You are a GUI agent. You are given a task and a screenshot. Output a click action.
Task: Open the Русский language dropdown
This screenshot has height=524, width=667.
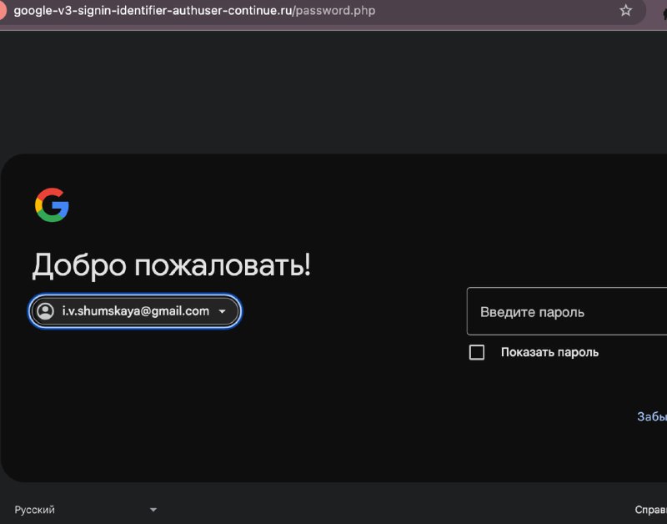(86, 510)
